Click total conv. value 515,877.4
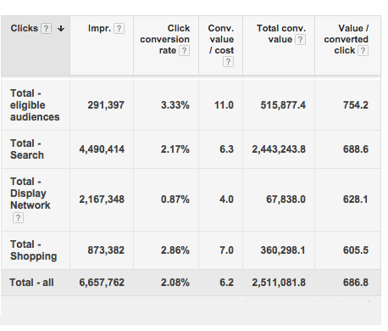The image size is (388, 331). (283, 105)
